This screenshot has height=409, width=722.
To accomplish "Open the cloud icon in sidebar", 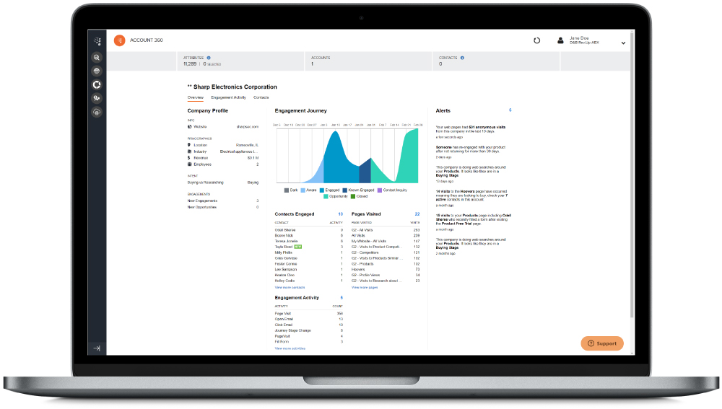I will [97, 112].
